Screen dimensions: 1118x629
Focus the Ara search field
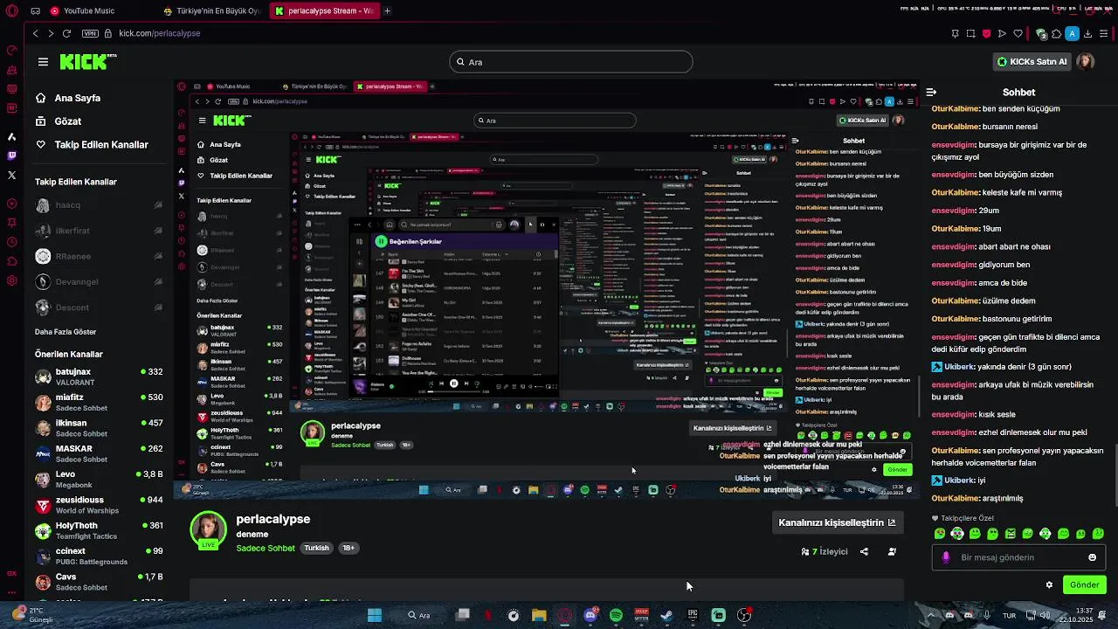[571, 62]
